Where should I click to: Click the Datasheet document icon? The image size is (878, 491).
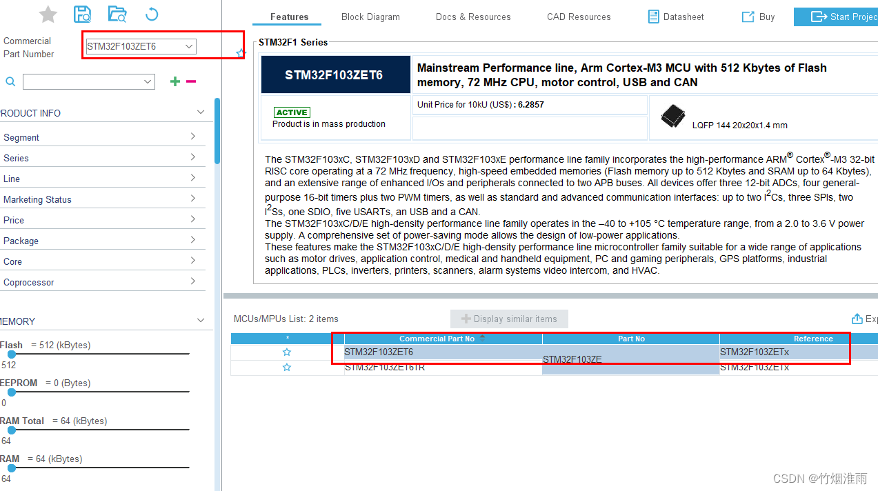(x=654, y=17)
